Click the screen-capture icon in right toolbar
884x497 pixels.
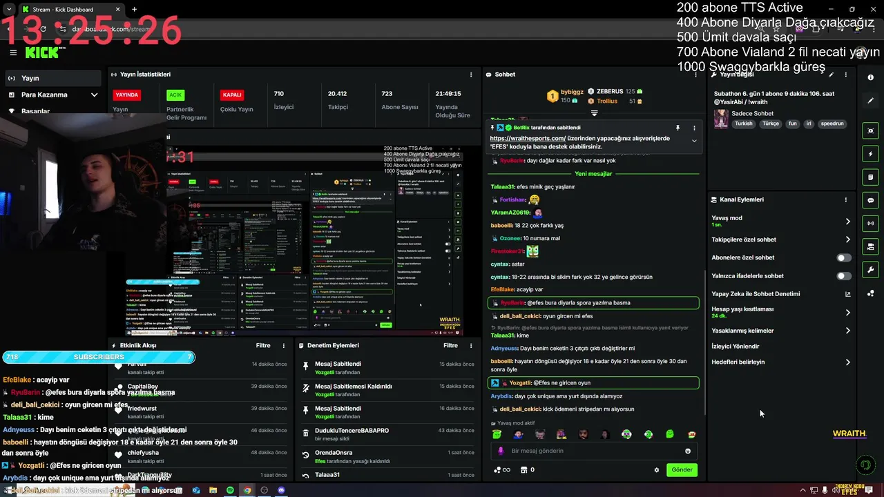pyautogui.click(x=871, y=130)
